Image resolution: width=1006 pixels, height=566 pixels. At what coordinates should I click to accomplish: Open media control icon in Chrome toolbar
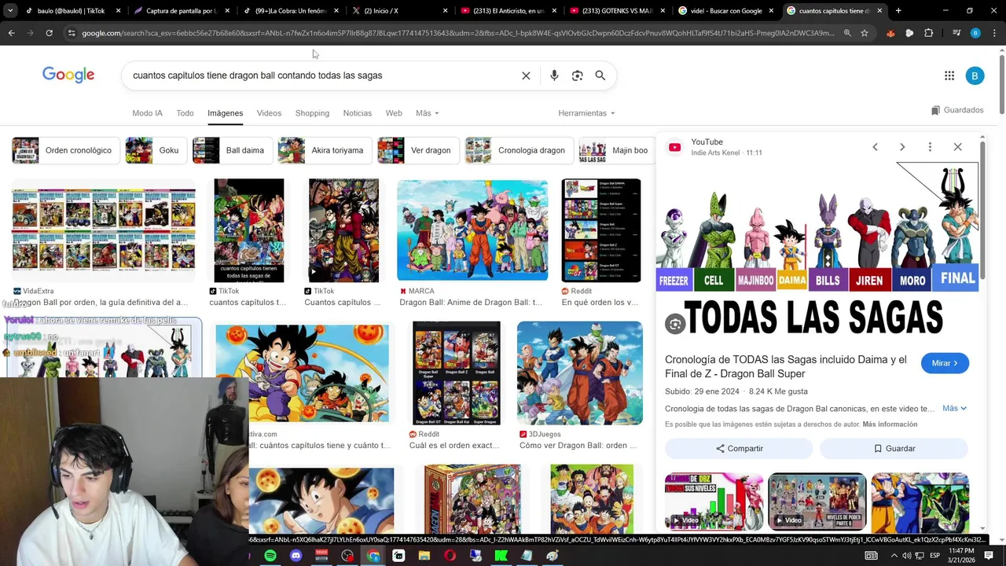point(956,33)
